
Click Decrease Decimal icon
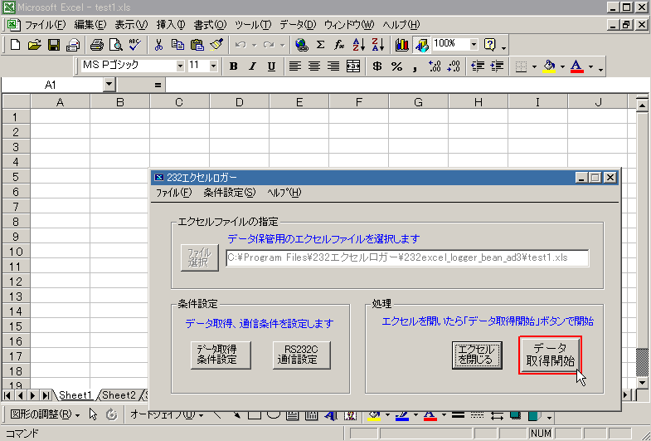[454, 66]
